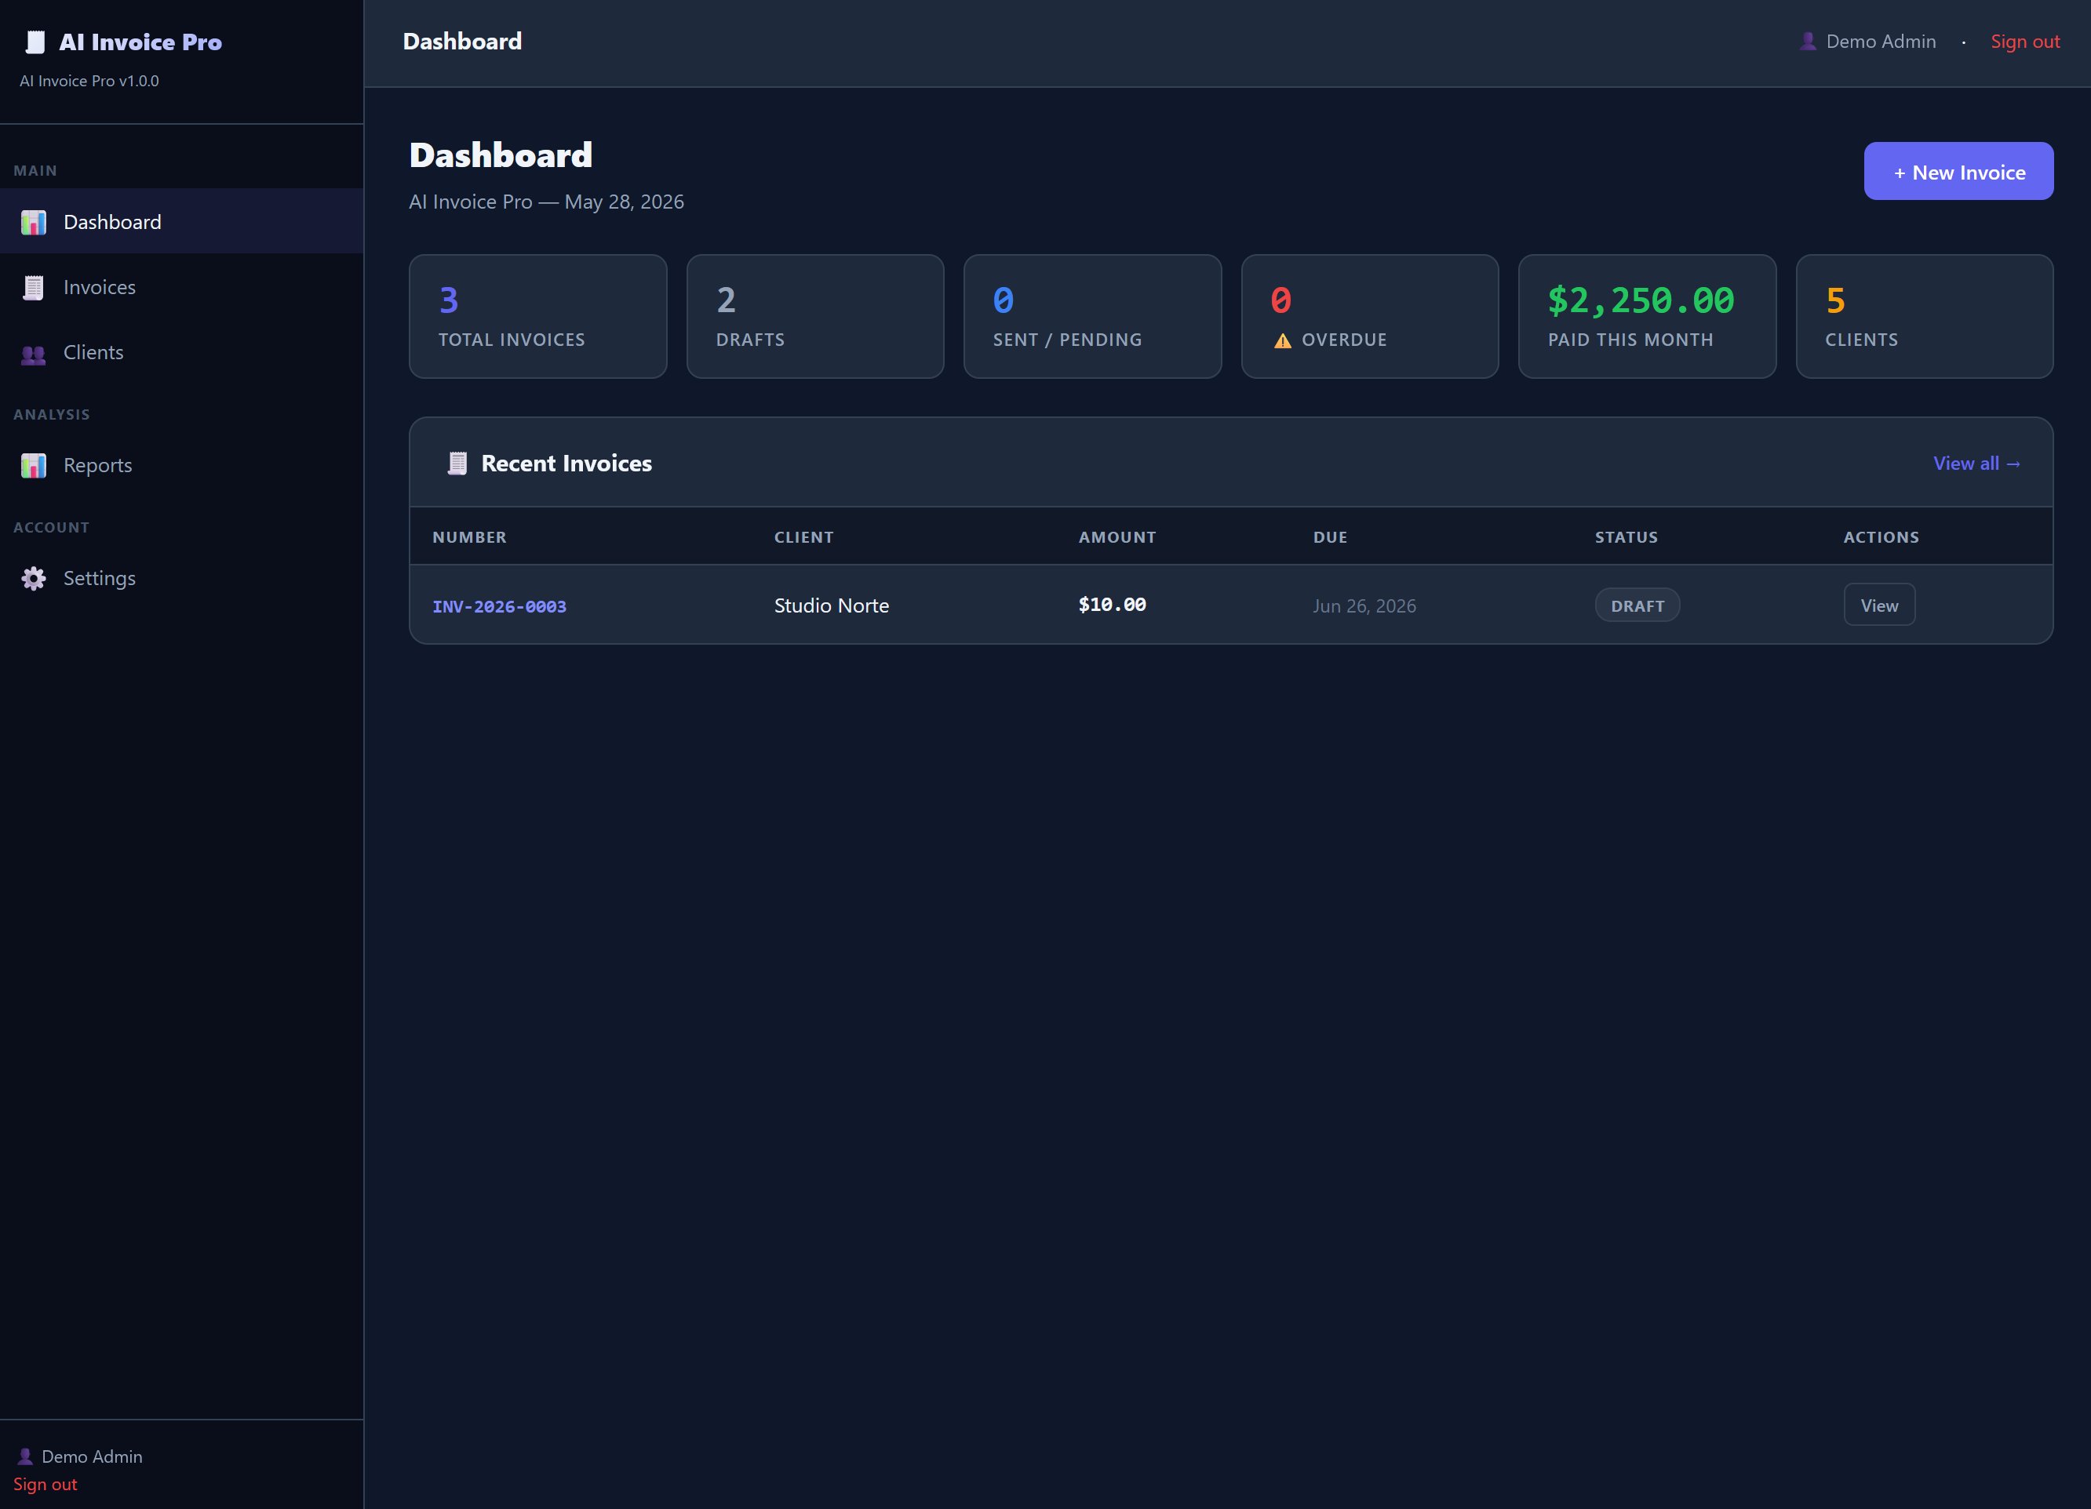Screen dimensions: 2091x1509
Task: Follow the View all link in Recent Invoices
Action: (x=1976, y=464)
